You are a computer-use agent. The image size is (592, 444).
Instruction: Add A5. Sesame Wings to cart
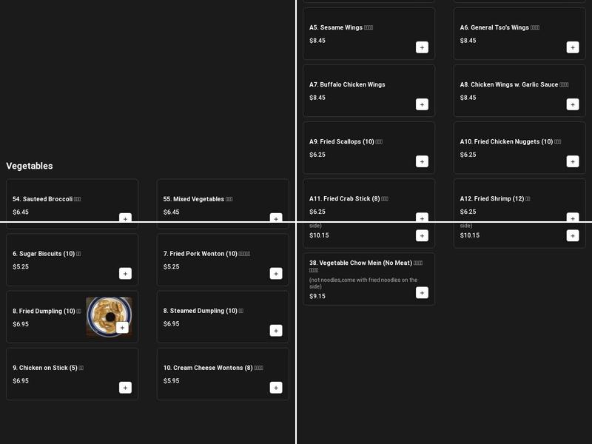click(422, 47)
